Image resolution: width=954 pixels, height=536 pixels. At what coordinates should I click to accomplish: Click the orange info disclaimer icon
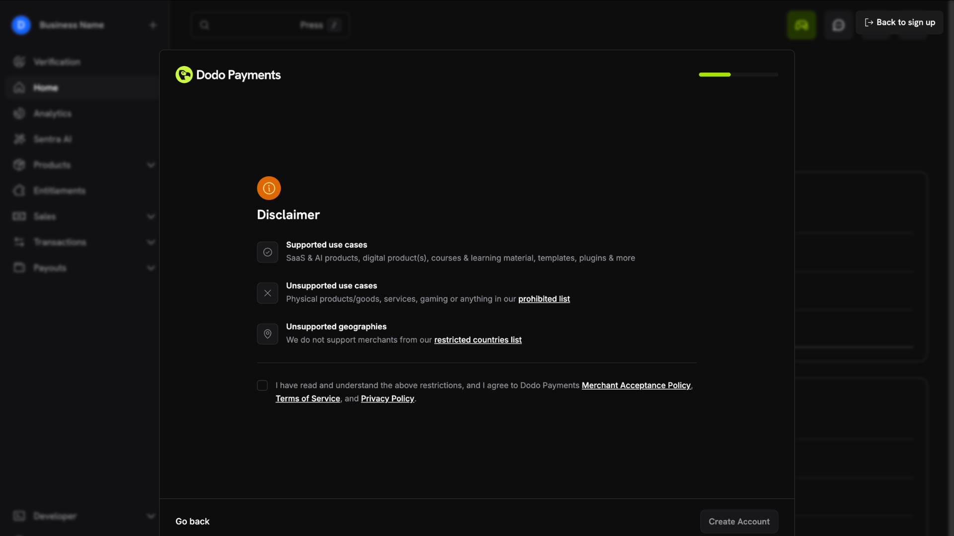(x=269, y=188)
